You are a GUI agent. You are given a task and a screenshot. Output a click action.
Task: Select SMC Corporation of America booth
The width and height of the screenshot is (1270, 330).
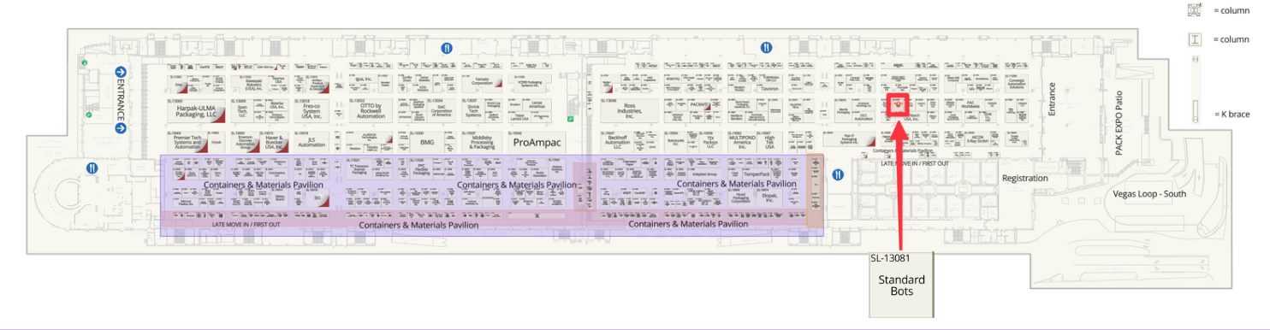pyautogui.click(x=441, y=111)
